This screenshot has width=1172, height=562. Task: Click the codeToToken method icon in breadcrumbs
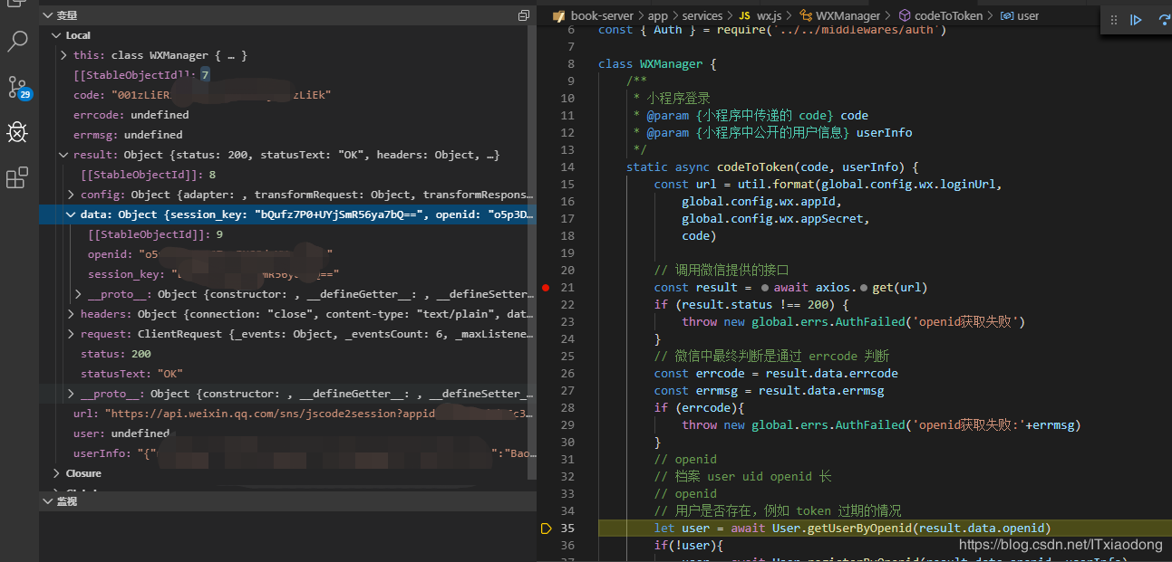click(x=904, y=15)
